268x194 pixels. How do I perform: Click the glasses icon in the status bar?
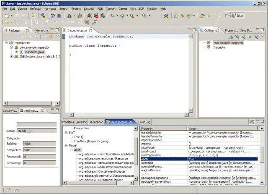[16, 190]
